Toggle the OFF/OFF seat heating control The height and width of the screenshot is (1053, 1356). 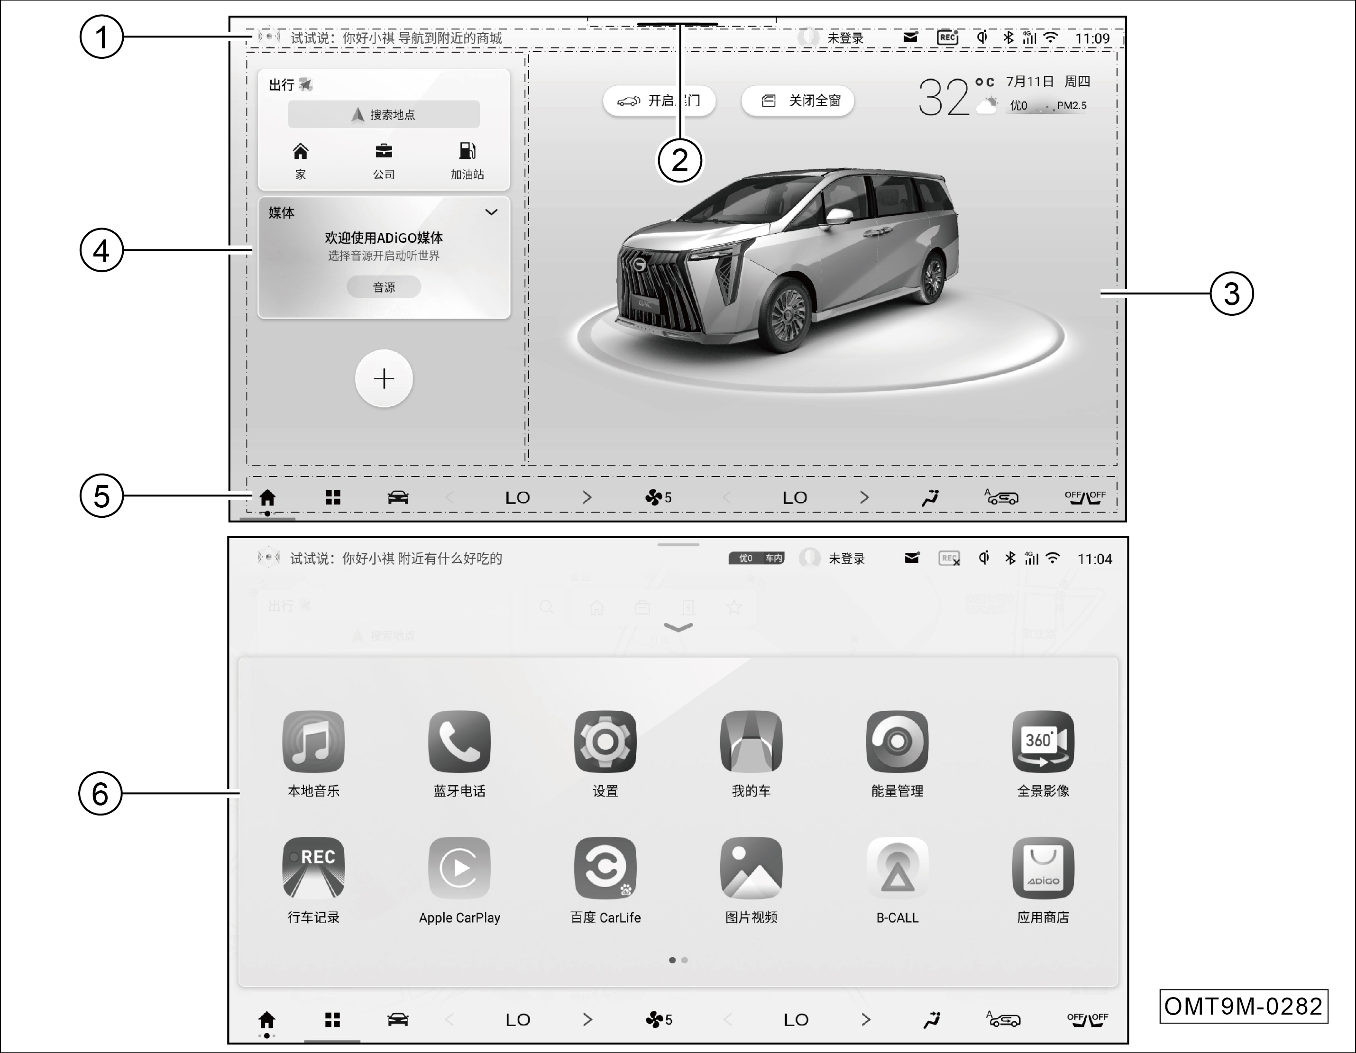(1085, 497)
